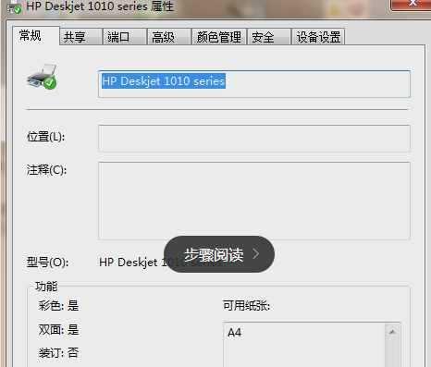This screenshot has height=367, width=431.
Task: Close the properties window
Action: pos(412,5)
